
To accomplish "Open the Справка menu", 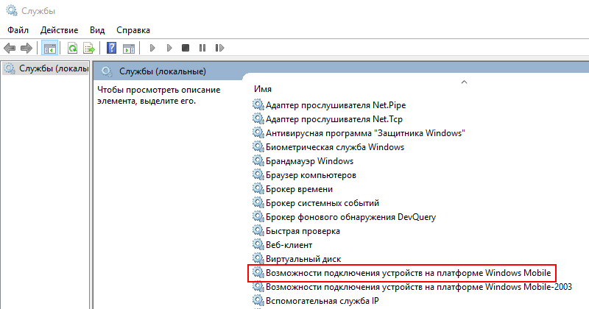I will (x=133, y=30).
